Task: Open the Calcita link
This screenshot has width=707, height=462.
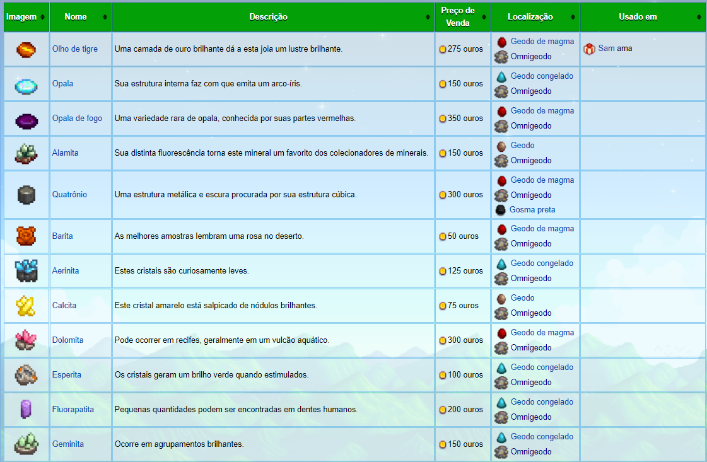Action: (x=64, y=305)
